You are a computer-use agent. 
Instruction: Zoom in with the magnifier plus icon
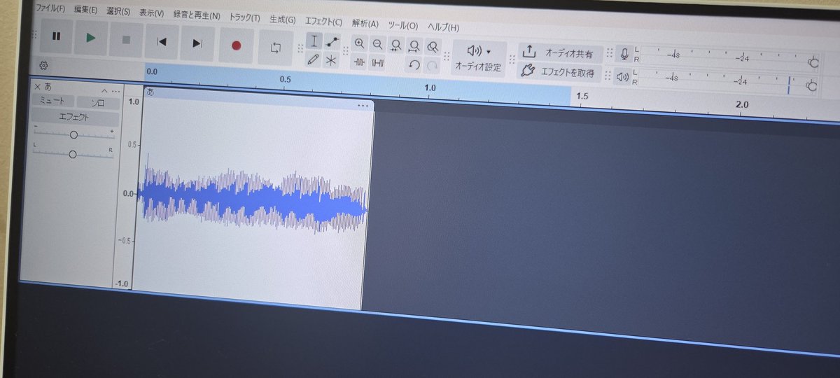(359, 44)
